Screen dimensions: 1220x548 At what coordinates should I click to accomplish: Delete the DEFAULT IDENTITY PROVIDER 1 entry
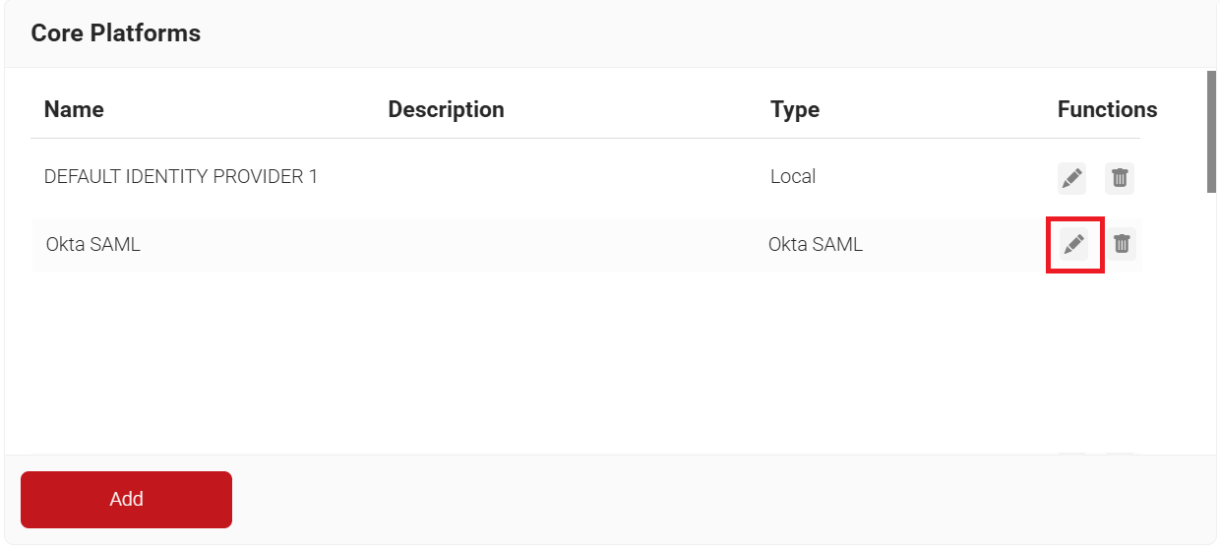[x=1120, y=178]
